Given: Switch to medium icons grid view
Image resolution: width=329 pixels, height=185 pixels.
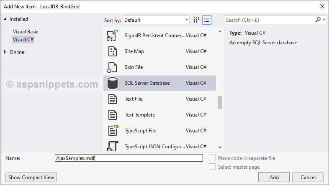Looking at the screenshot, I should [196, 20].
